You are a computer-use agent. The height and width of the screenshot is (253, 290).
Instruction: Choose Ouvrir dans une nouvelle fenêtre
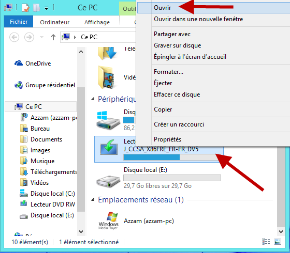tap(198, 19)
